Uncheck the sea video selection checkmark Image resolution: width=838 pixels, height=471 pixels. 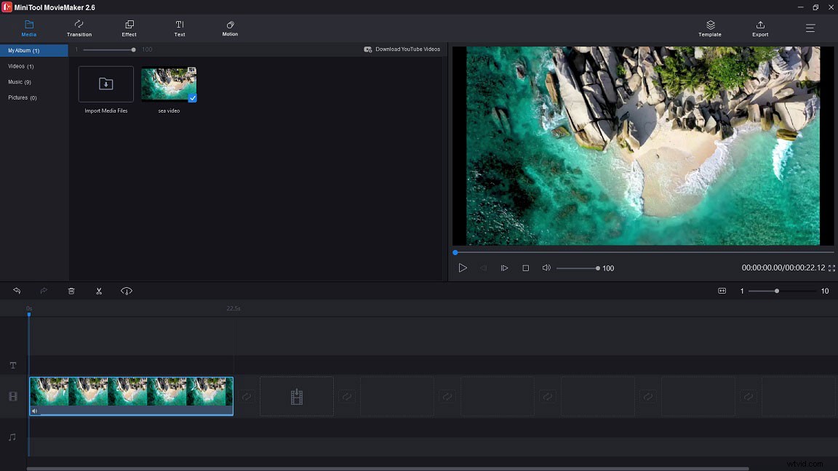(192, 96)
